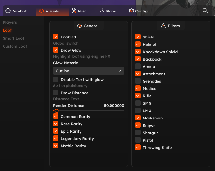Click the Aimbot crosshair icon
The height and width of the screenshot is (171, 215).
(8, 11)
